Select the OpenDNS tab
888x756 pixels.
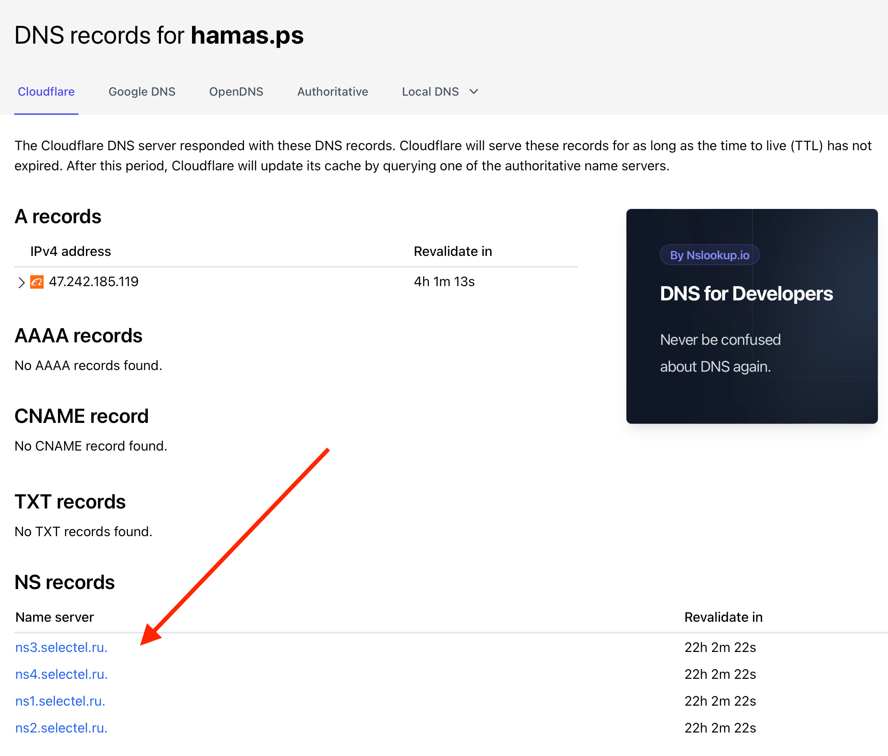pyautogui.click(x=236, y=92)
